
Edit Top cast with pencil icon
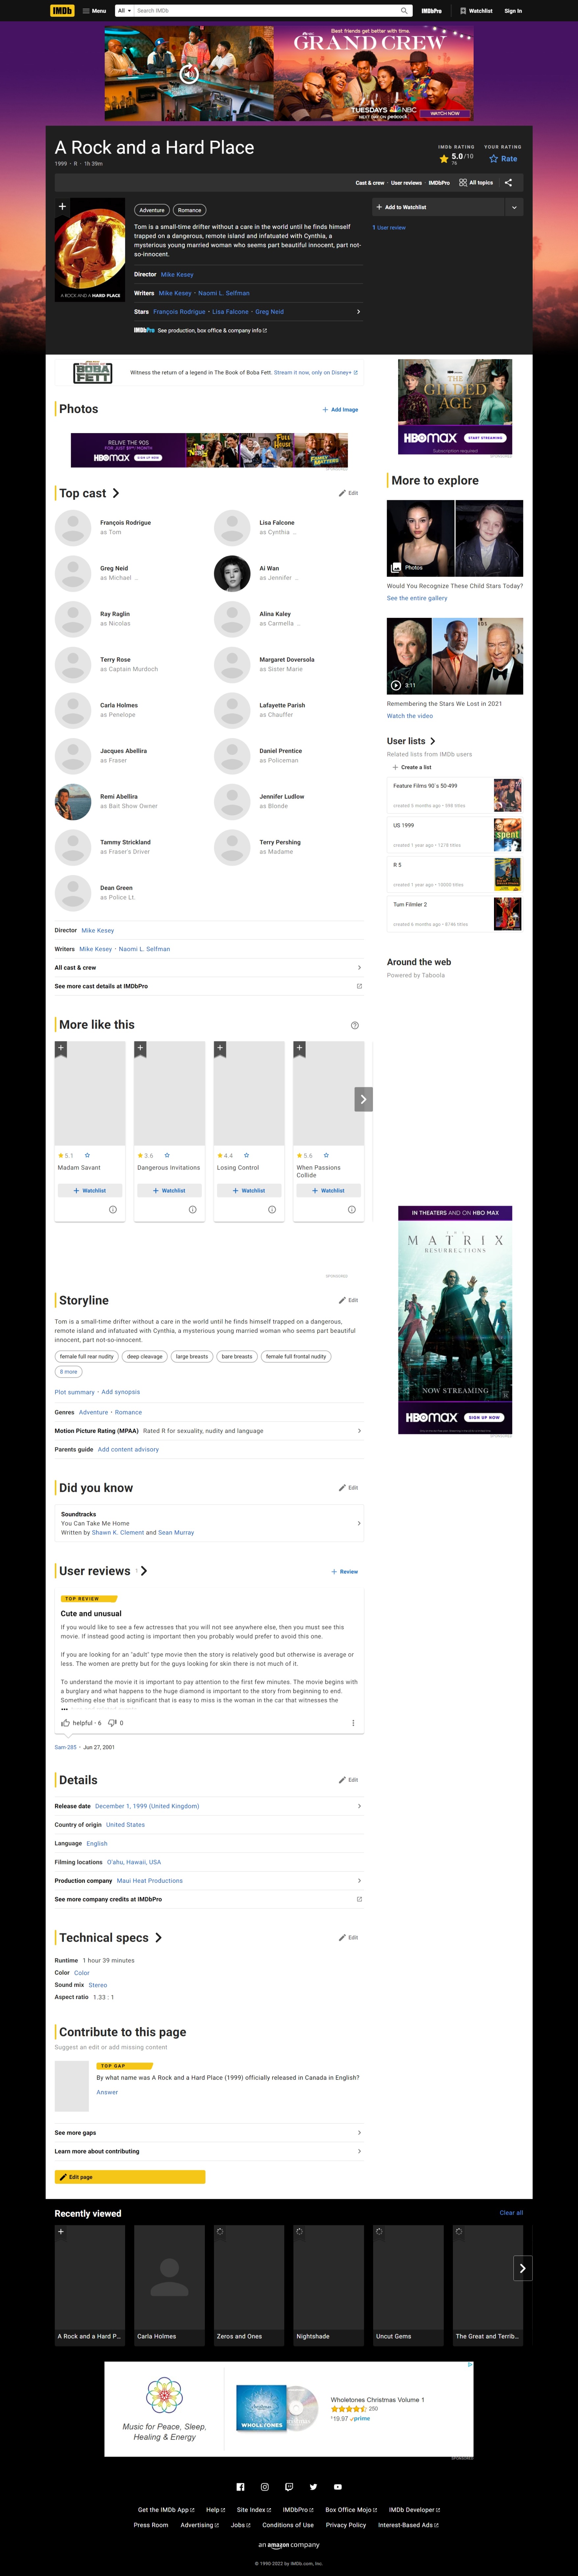click(x=348, y=493)
